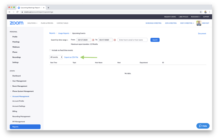Click Join a Meeting
The height and width of the screenshot is (139, 219).
[171, 23]
